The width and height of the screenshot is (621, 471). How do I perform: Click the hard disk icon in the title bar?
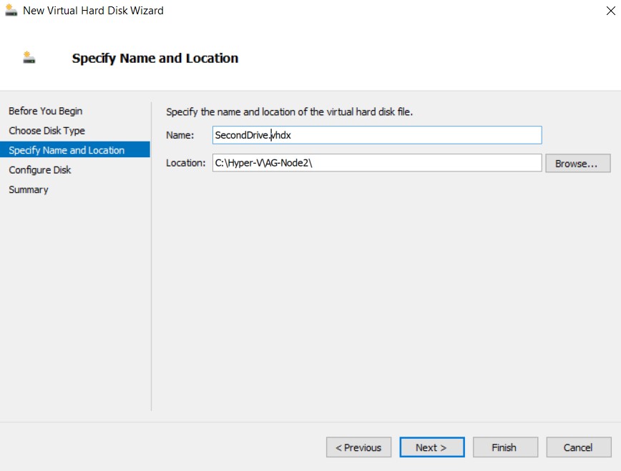click(x=10, y=10)
